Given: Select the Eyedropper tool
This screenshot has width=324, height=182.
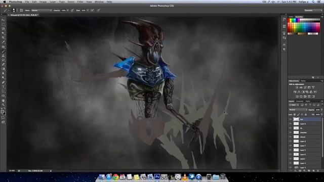Looking at the screenshot, I should pos(3,42).
